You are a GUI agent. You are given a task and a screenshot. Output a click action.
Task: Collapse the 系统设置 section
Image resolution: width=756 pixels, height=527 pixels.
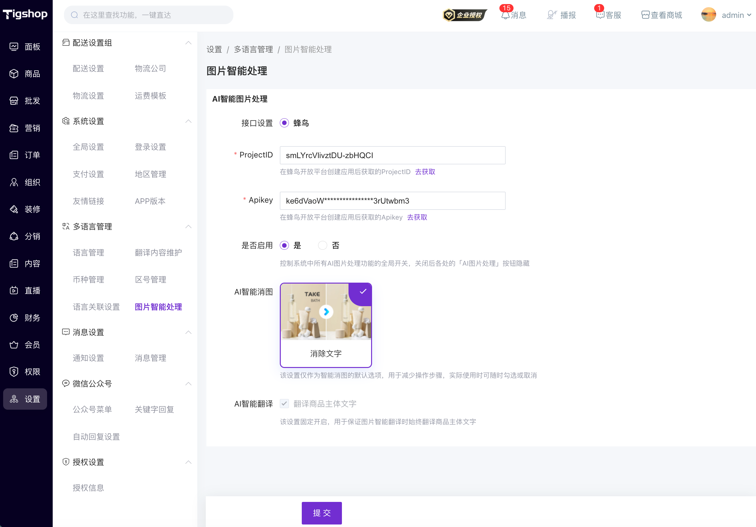pyautogui.click(x=188, y=121)
